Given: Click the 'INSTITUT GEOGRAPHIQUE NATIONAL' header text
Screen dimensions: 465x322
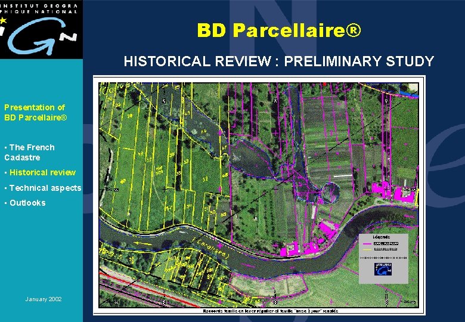Looking at the screenshot, I should (x=39, y=9).
